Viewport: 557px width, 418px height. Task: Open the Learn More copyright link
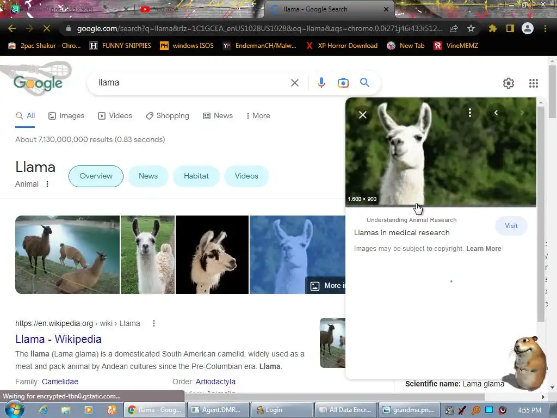click(484, 248)
